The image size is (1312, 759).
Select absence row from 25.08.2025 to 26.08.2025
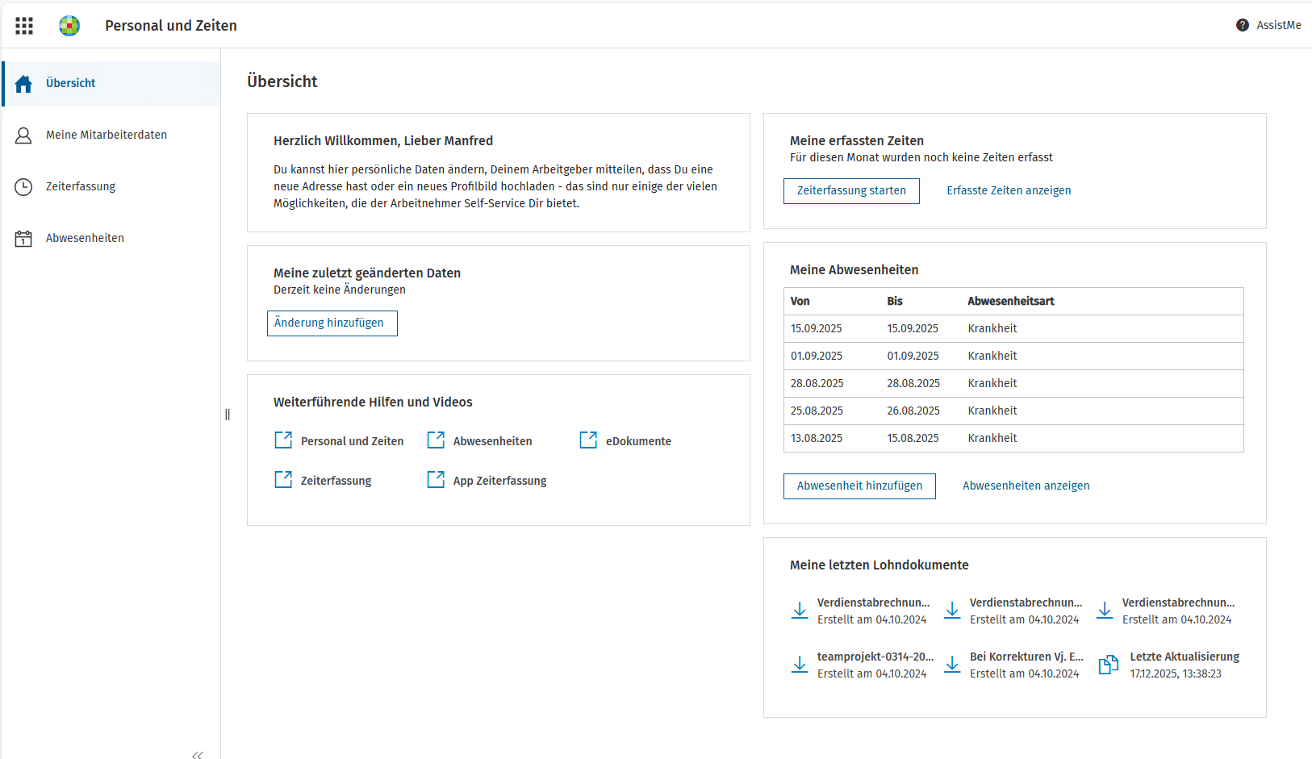pyautogui.click(x=1013, y=411)
